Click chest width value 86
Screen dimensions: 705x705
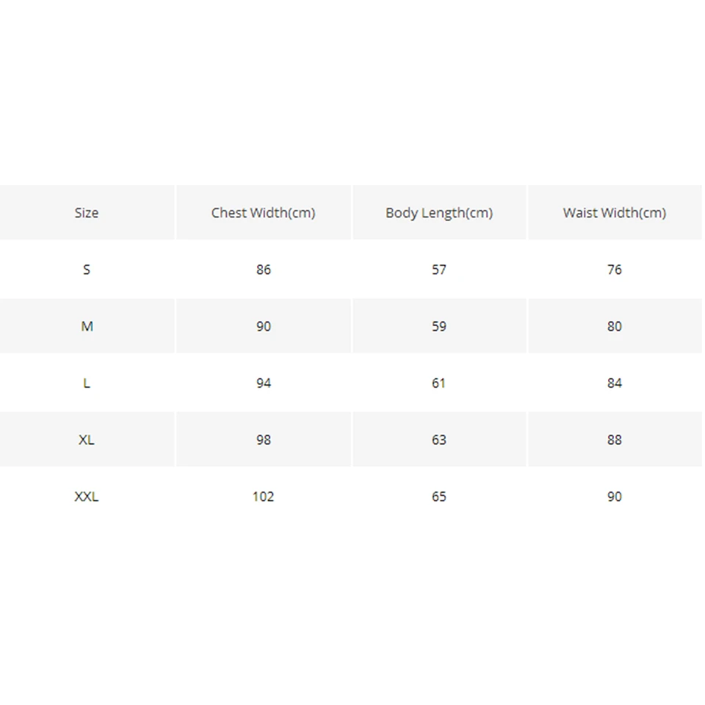pyautogui.click(x=264, y=270)
